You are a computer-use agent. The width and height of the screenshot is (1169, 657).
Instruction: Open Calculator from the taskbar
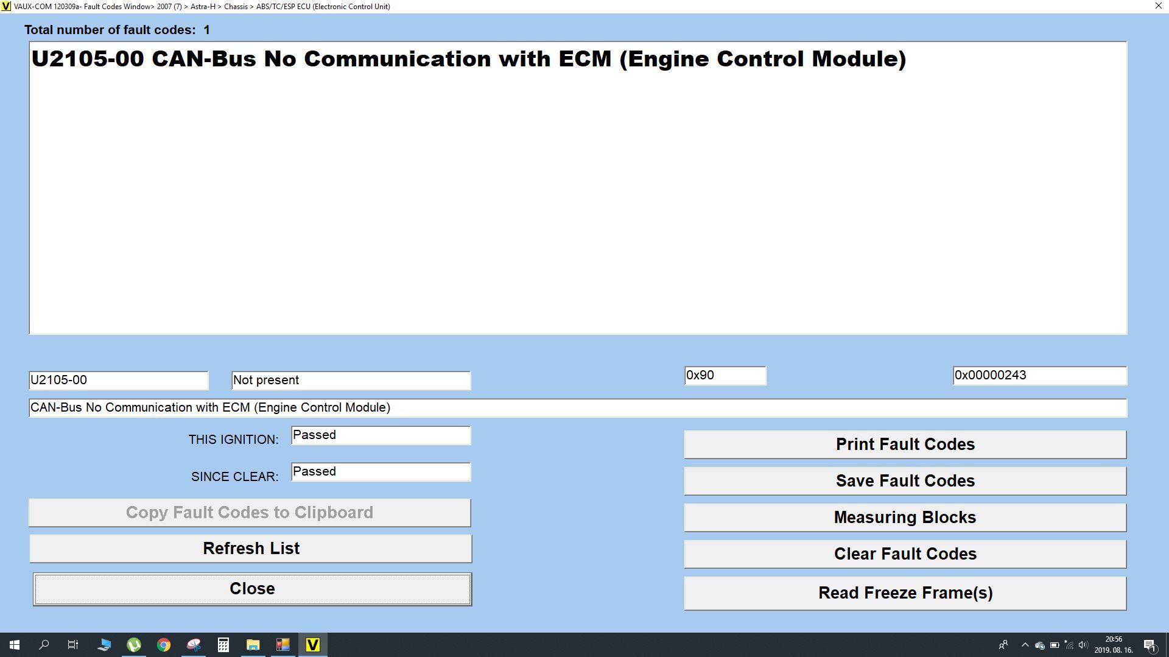point(223,645)
